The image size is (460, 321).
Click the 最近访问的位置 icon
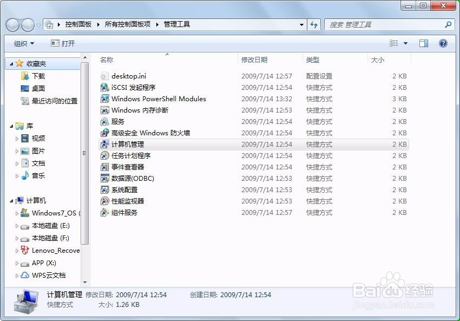click(25, 101)
